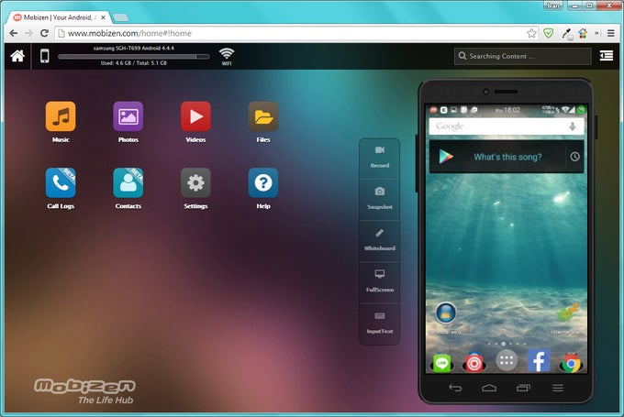The width and height of the screenshot is (624, 417).
Task: Take a Snapshot of the phone screen
Action: (380, 199)
